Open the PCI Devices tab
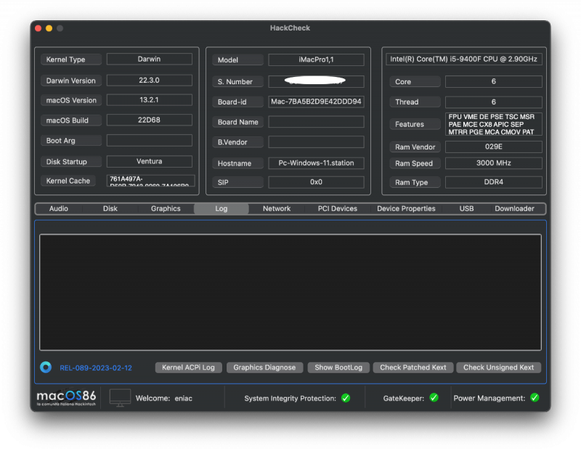 click(337, 208)
